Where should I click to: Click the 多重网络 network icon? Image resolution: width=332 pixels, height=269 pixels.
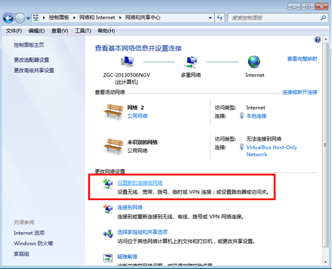(x=190, y=61)
